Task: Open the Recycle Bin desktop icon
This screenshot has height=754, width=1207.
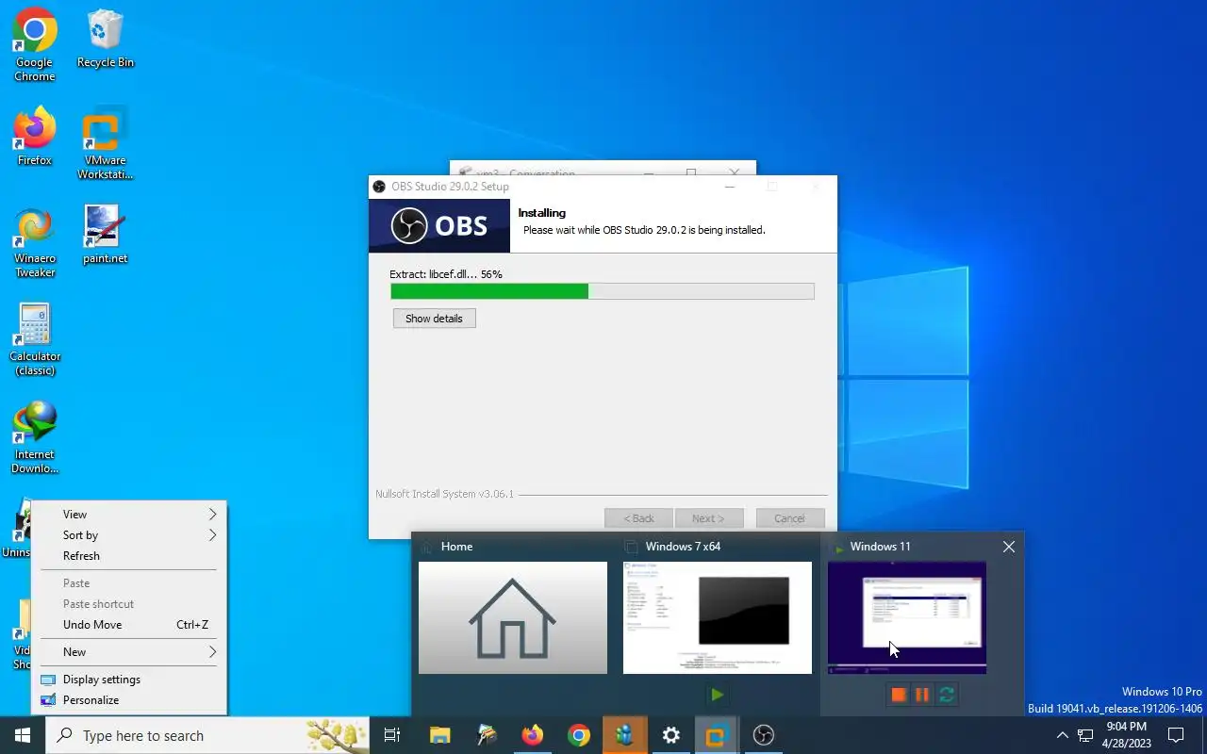Action: click(x=106, y=40)
